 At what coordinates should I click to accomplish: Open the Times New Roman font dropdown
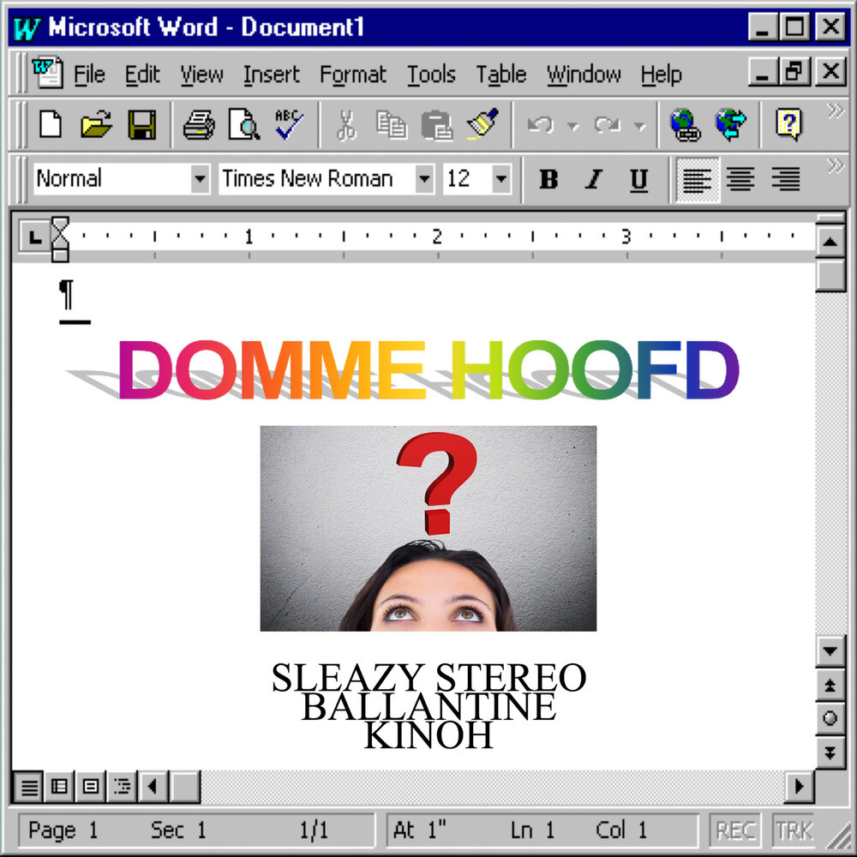point(424,179)
